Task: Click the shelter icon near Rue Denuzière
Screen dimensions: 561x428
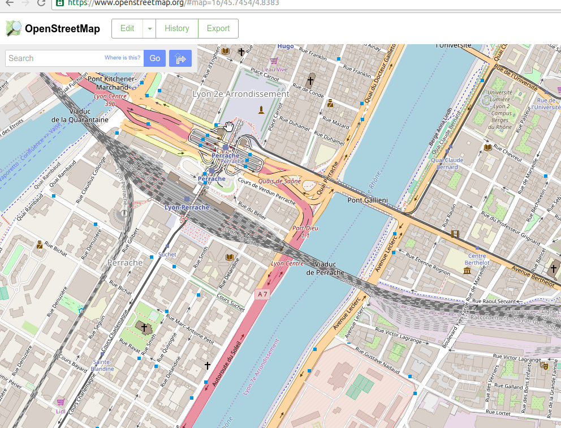Action: coord(81,310)
